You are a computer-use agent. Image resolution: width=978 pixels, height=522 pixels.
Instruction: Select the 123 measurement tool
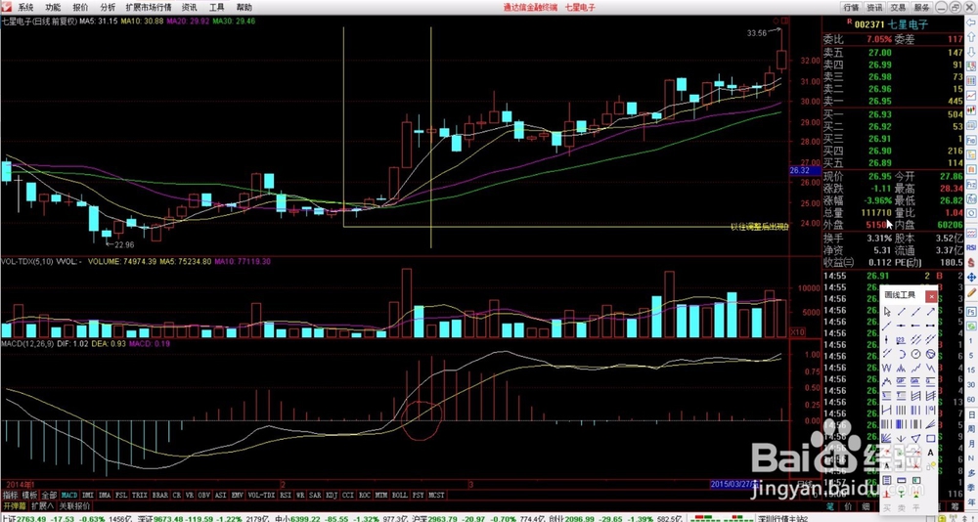(x=902, y=339)
